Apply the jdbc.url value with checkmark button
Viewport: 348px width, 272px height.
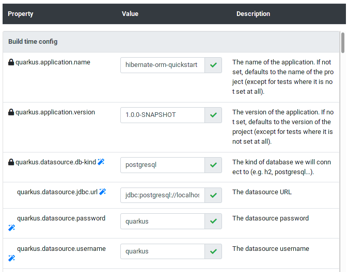213,195
